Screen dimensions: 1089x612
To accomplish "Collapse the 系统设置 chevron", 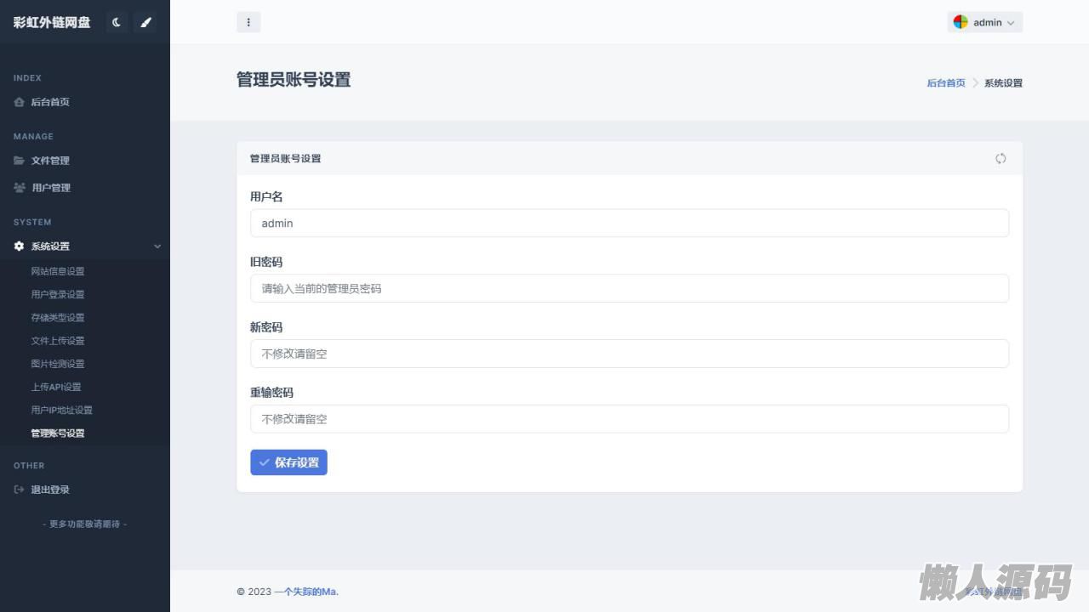I will click(157, 246).
